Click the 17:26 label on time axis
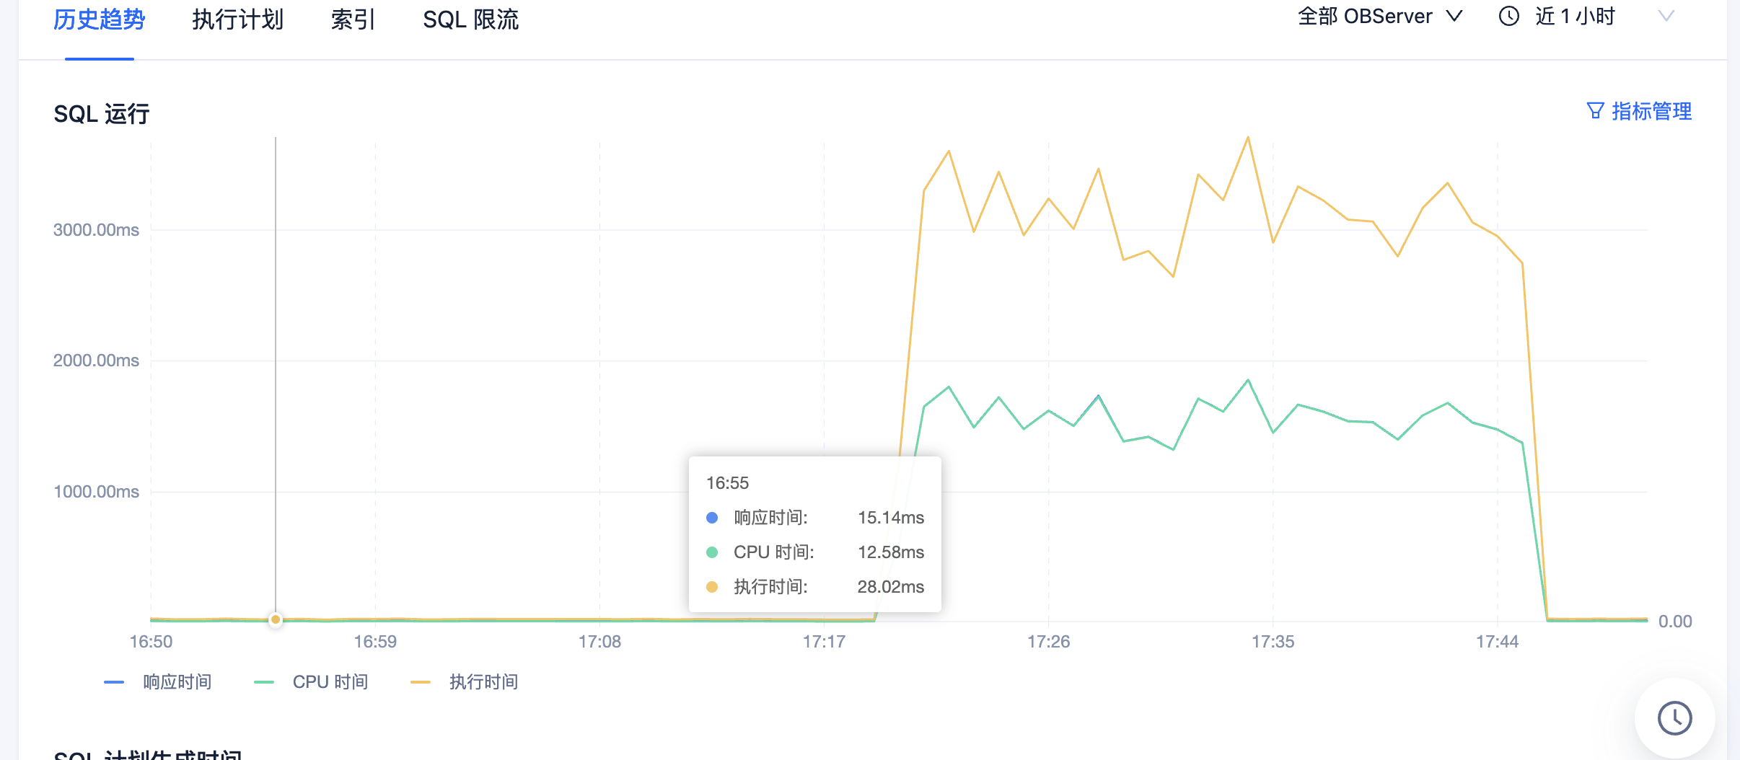Image resolution: width=1740 pixels, height=760 pixels. click(1048, 642)
